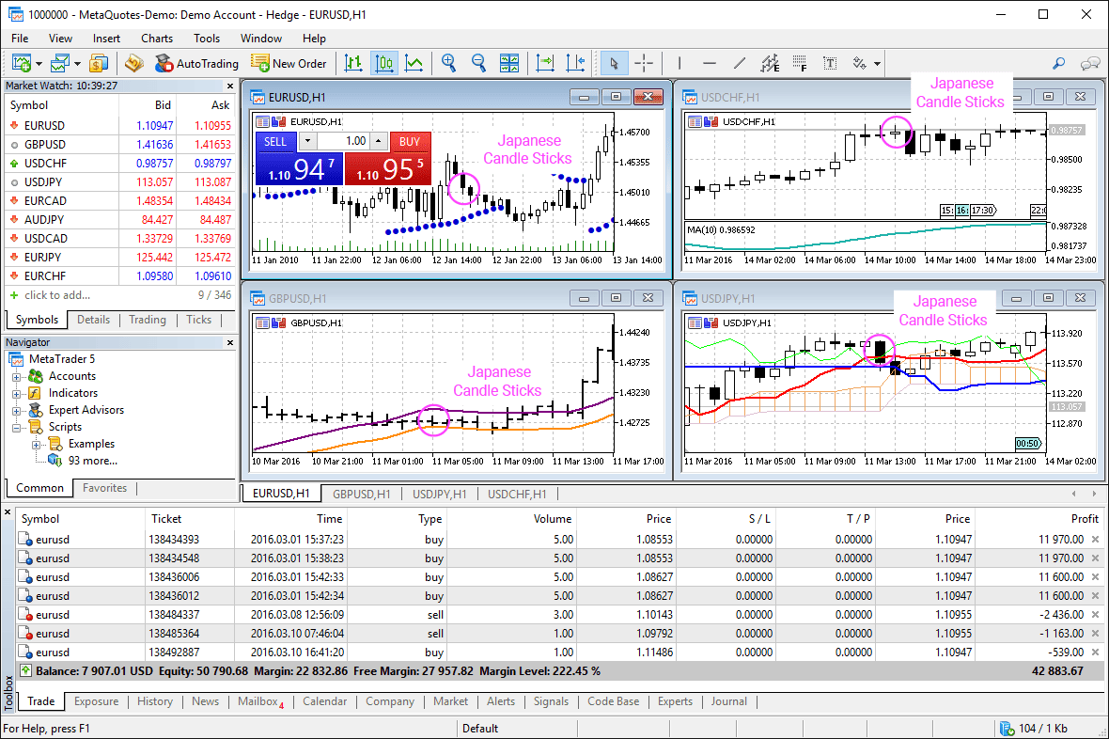Open volume dropdown in one-click panel
The width and height of the screenshot is (1109, 739).
point(307,141)
